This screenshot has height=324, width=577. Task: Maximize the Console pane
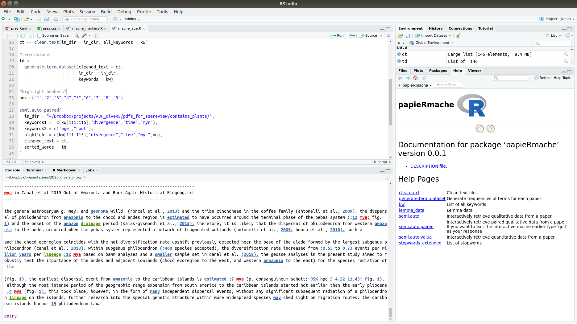388,171
